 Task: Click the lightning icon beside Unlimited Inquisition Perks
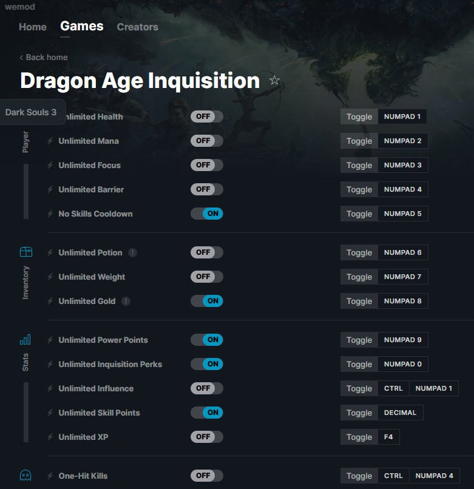pyautogui.click(x=50, y=364)
